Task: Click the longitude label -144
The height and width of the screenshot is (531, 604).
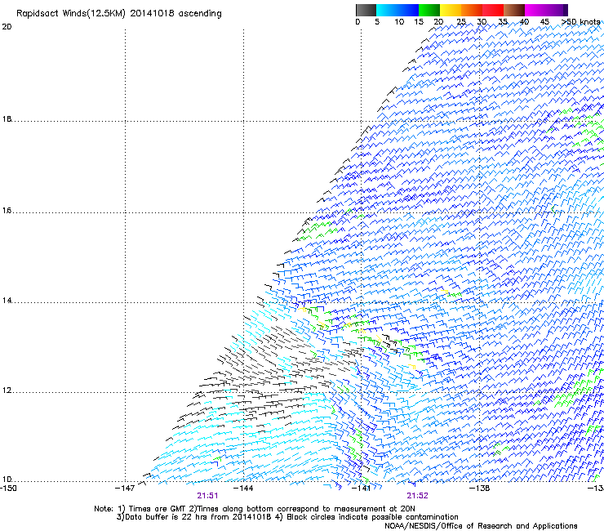Action: (x=243, y=489)
